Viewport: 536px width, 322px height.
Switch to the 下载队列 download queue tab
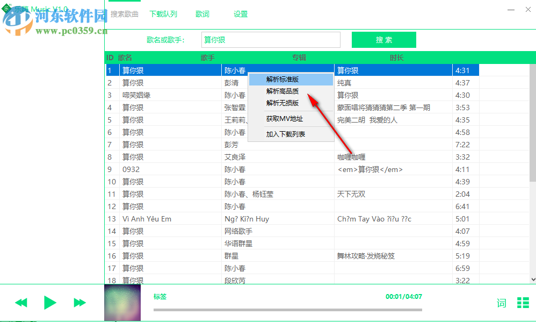(163, 14)
